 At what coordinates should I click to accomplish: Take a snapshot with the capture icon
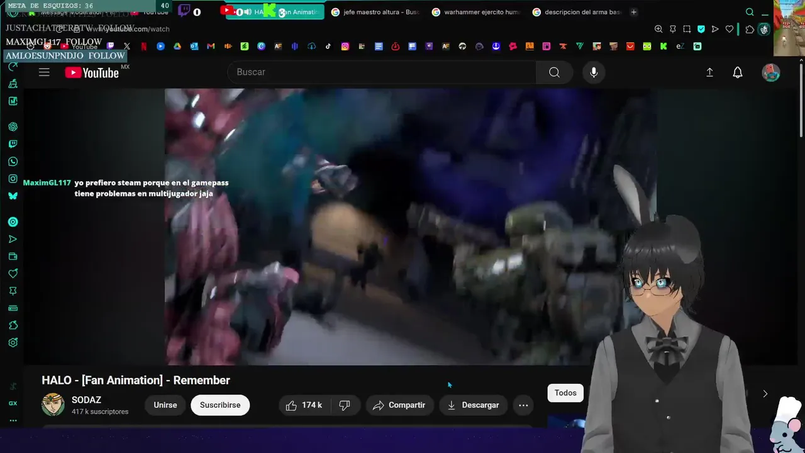tap(687, 29)
